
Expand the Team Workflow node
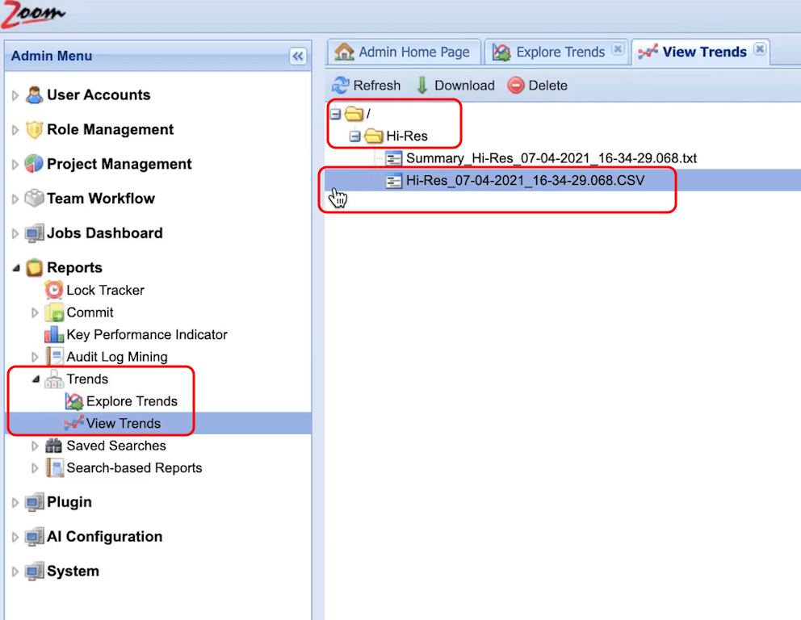click(x=15, y=199)
